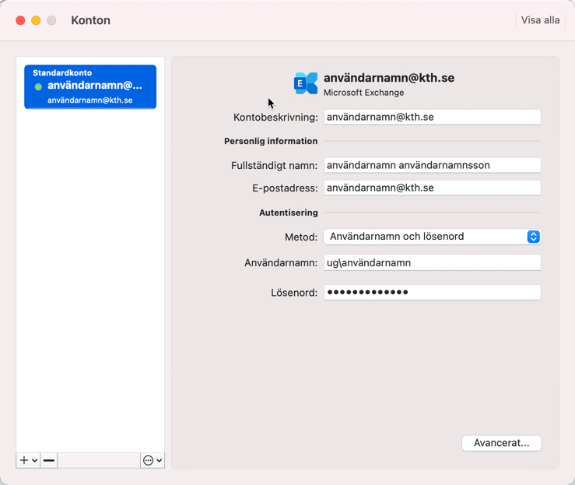Focus the Fullständigt namn text field
The height and width of the screenshot is (485, 575).
(432, 165)
